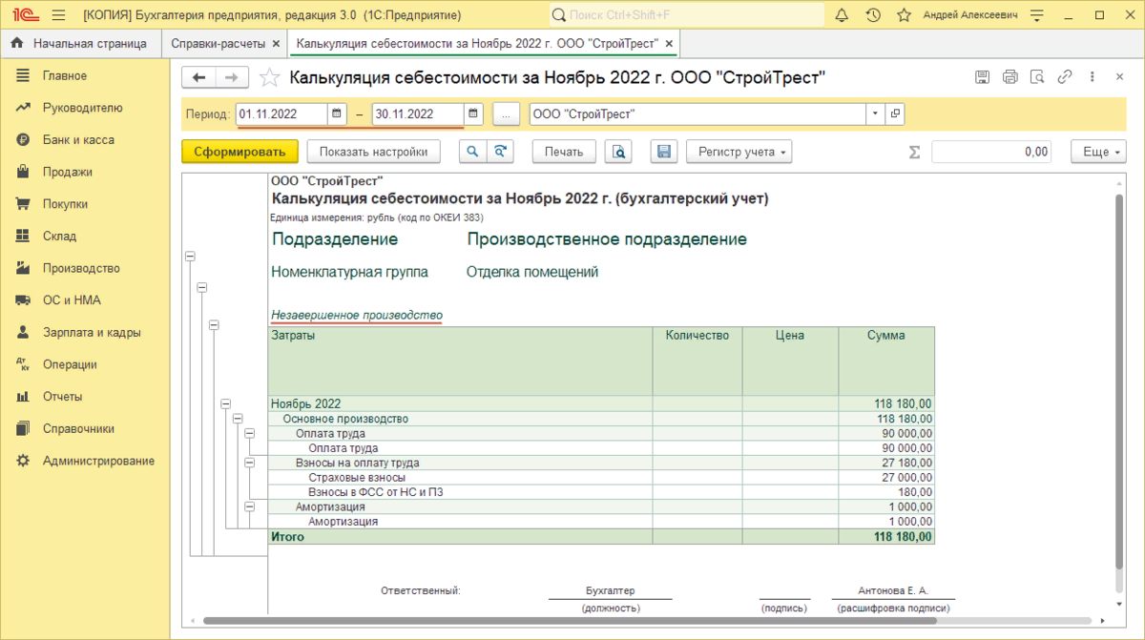
Task: Open the Регистр учета dropdown
Action: pos(739,152)
